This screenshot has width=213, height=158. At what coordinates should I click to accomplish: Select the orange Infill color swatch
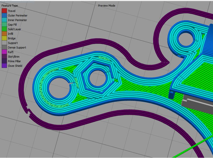[4, 34]
